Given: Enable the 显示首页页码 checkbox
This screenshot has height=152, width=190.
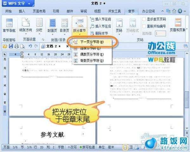Looking at the screenshot, I should 144,19.
